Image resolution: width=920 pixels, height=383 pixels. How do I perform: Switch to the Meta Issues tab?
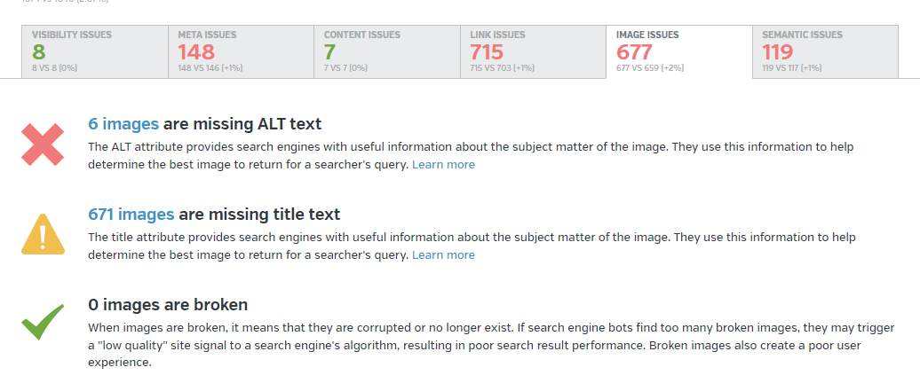(x=240, y=51)
